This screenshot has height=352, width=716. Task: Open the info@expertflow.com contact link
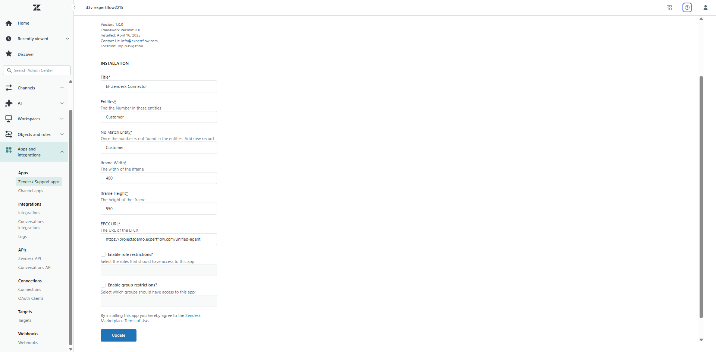coord(139,41)
